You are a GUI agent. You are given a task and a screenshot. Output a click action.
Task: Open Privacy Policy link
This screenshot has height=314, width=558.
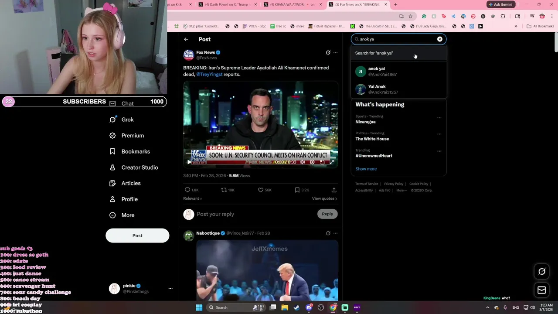click(x=394, y=184)
